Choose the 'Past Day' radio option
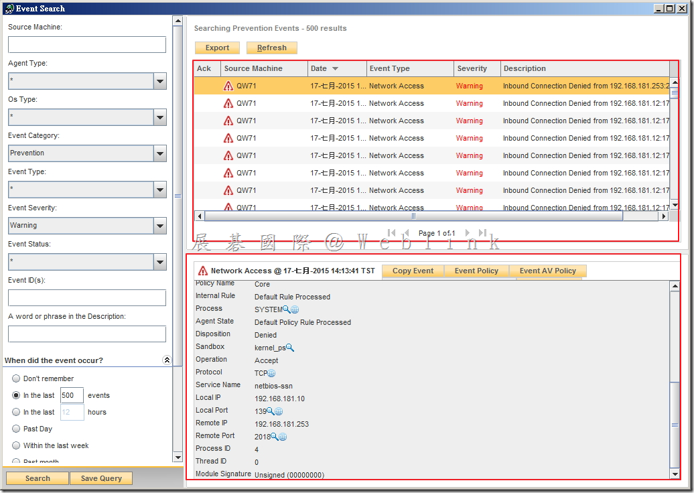 click(x=16, y=429)
